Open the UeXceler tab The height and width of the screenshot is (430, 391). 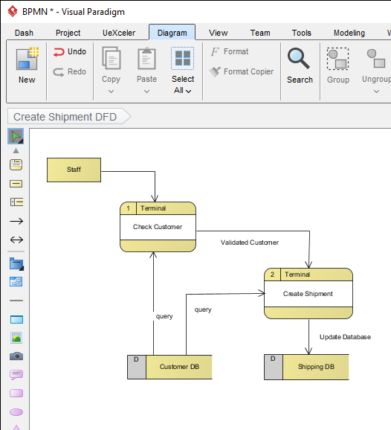coord(119,33)
